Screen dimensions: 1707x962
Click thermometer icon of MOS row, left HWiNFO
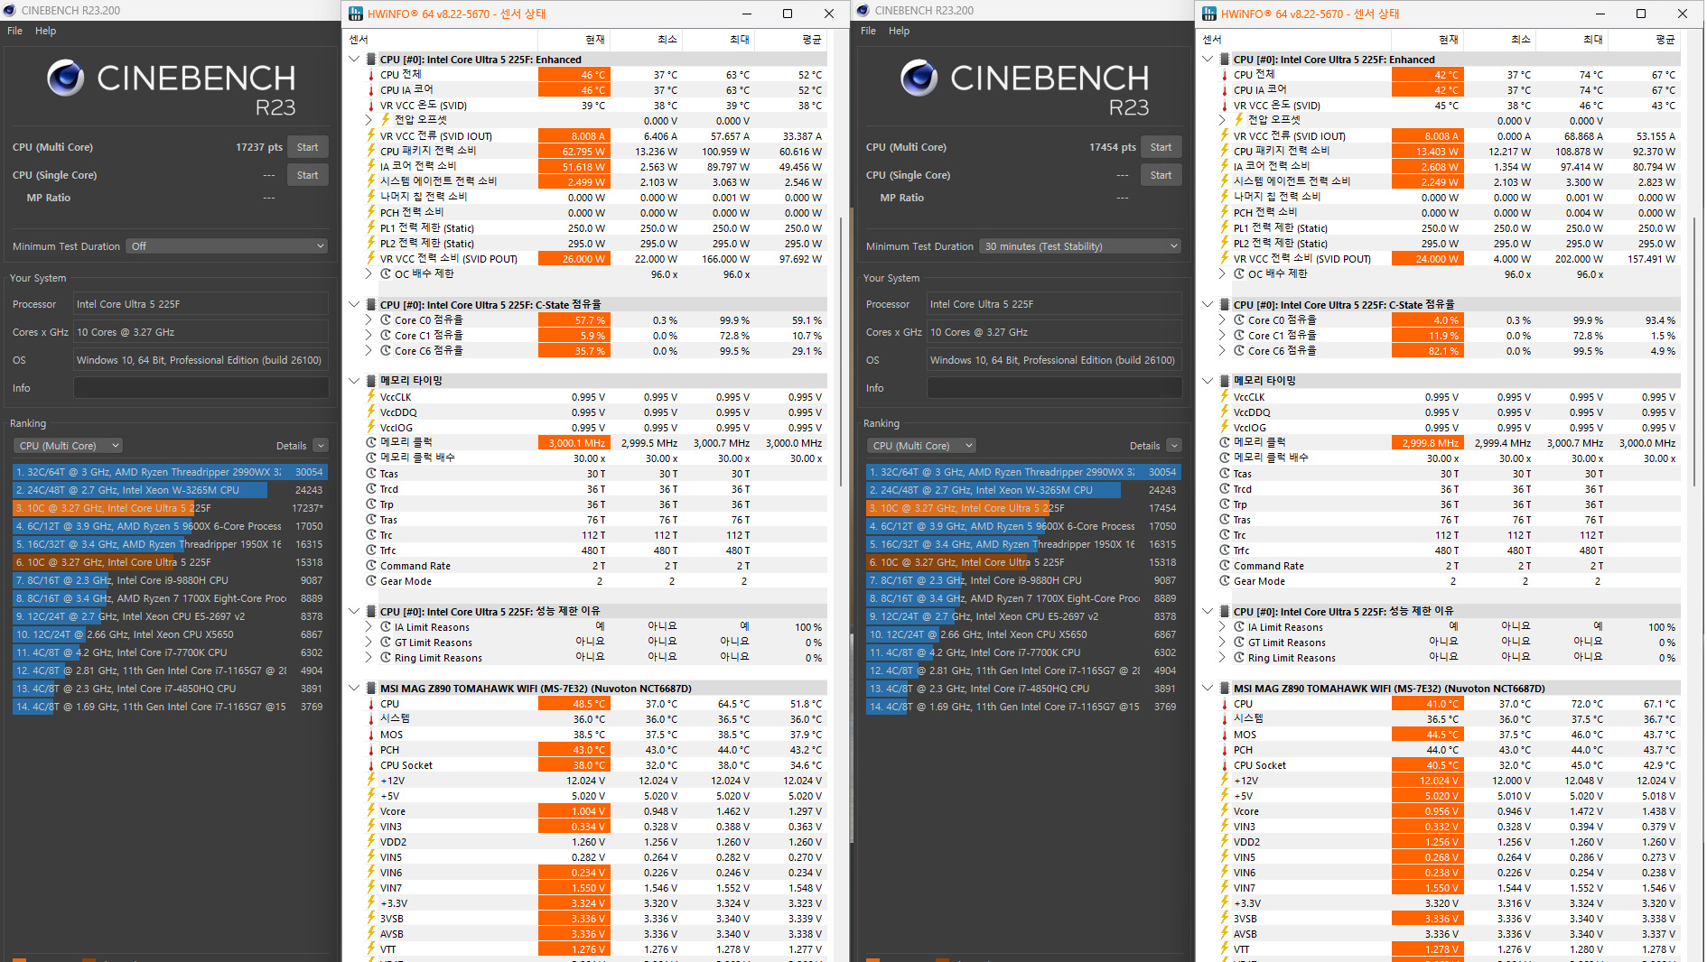point(371,735)
